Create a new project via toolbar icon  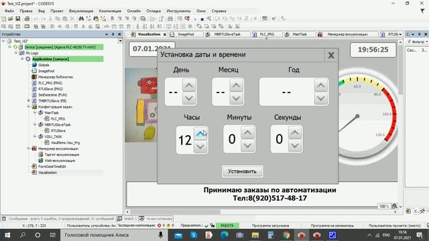[x=3, y=19]
